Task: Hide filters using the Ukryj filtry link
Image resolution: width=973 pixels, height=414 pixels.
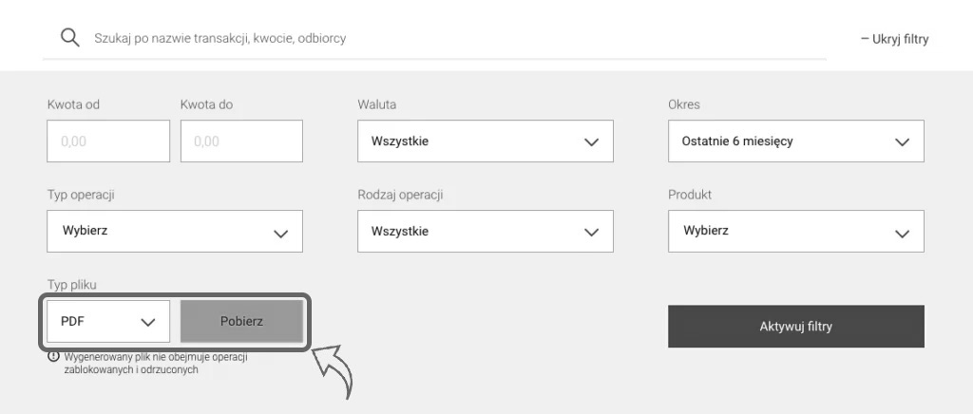Action: [894, 39]
